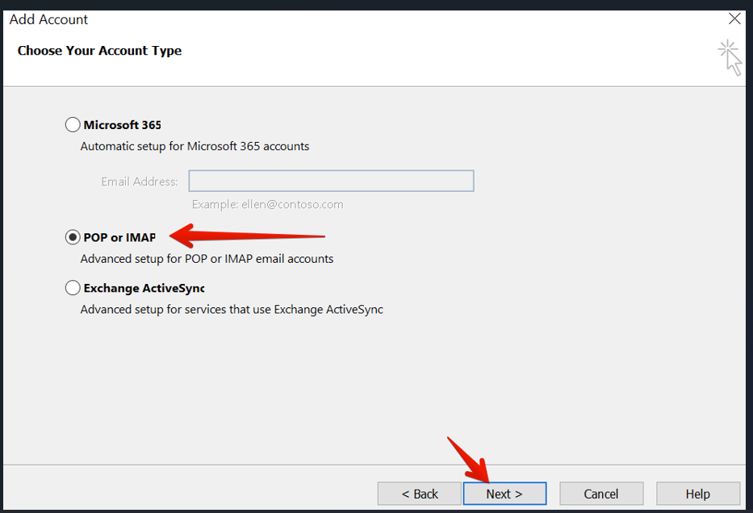
Task: Click the 'Example: ellen@contoso.com' hint text
Action: pos(267,204)
